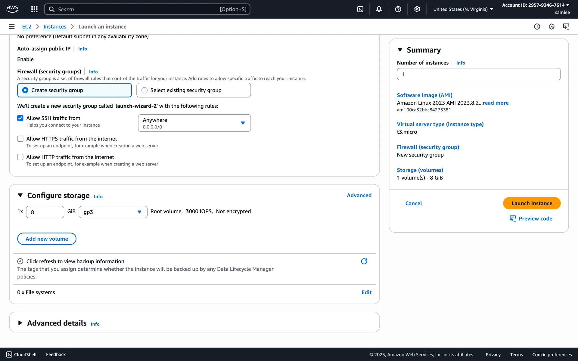Open the gp3 volume type dropdown
The image size is (578, 361).
click(x=113, y=212)
